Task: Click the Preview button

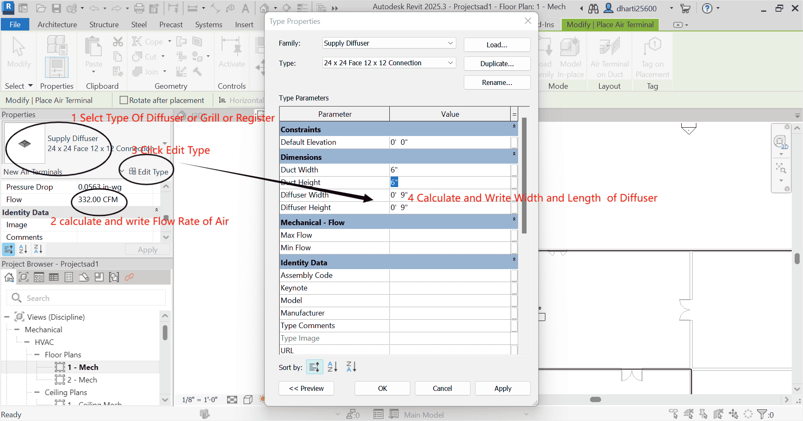Action: [306, 388]
